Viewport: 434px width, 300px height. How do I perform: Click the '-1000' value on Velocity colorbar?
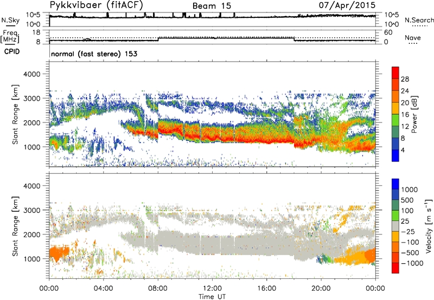click(412, 263)
